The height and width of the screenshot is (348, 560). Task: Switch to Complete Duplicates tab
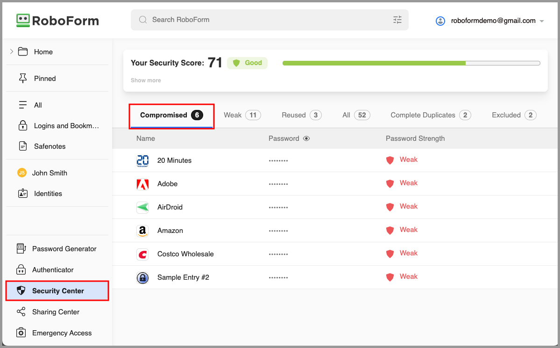tap(431, 115)
